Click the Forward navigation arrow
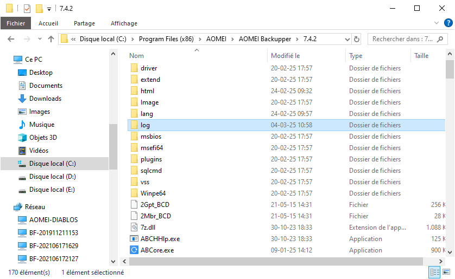This screenshot has width=455, height=279. click(x=27, y=39)
